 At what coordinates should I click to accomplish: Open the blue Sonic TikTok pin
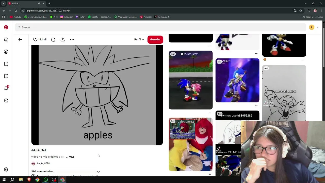[x=237, y=80]
